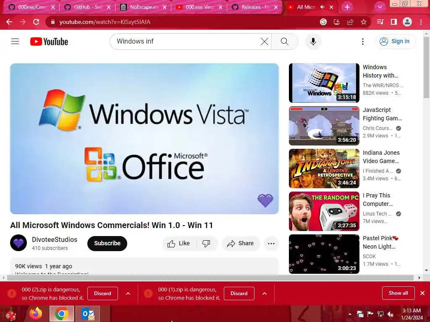Open the DivoteeStudios channel avatar
The image size is (430, 322).
[x=18, y=243]
